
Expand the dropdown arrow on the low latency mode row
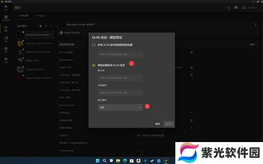pyautogui.click(x=191, y=113)
